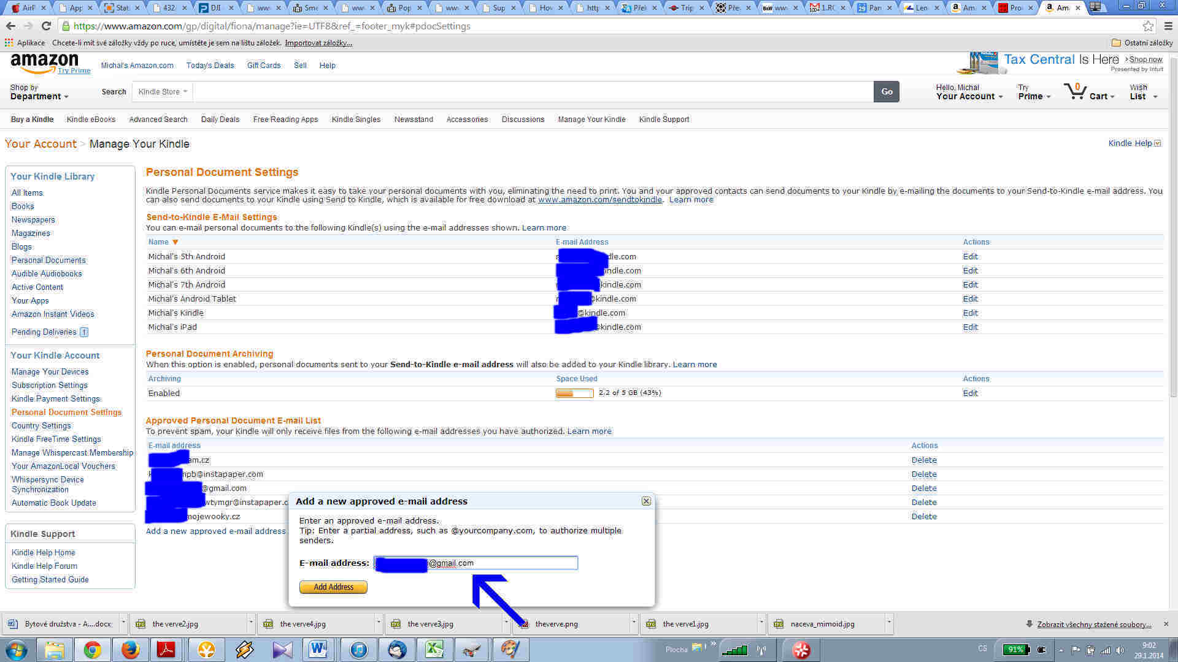The height and width of the screenshot is (662, 1178).
Task: Click Add a new approved e-mail address
Action: click(216, 531)
